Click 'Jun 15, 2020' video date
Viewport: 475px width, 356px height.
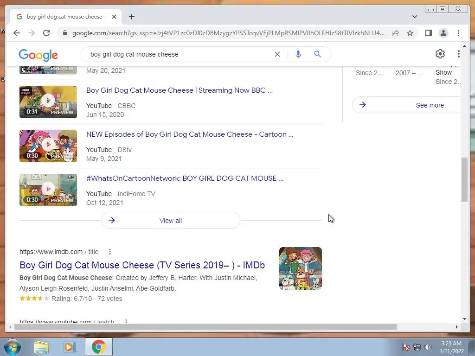click(x=105, y=114)
